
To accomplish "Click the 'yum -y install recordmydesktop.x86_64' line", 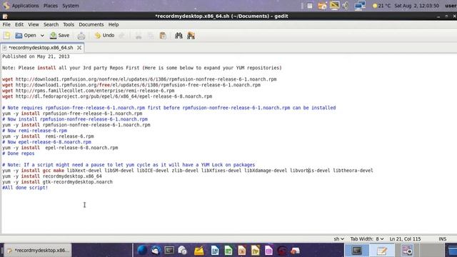I will pos(52,176).
